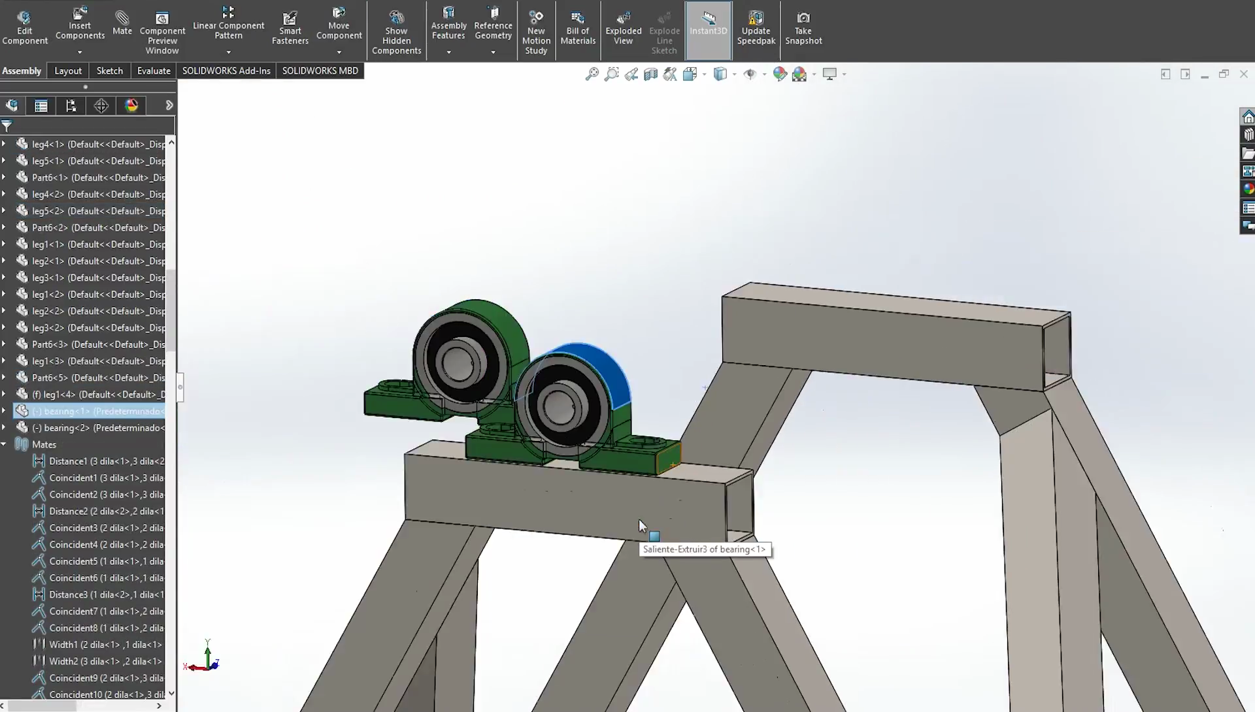Select the Edit Appearance icon
Image resolution: width=1255 pixels, height=712 pixels.
pyautogui.click(x=780, y=74)
